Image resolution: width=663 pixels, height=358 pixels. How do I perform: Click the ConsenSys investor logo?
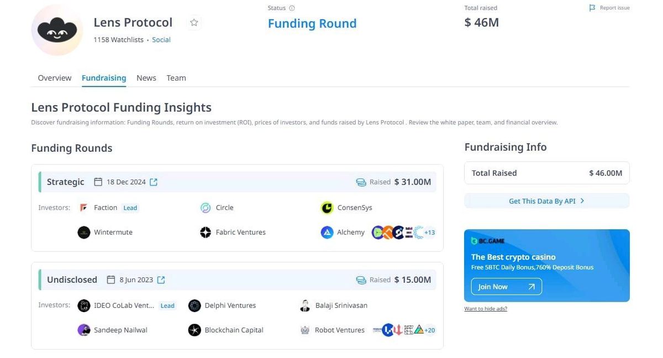(327, 208)
